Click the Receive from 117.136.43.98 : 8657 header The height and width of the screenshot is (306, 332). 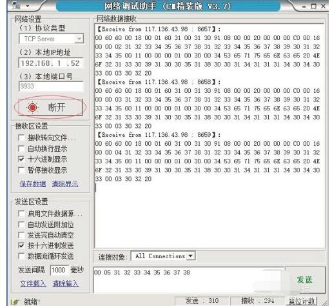click(x=159, y=29)
